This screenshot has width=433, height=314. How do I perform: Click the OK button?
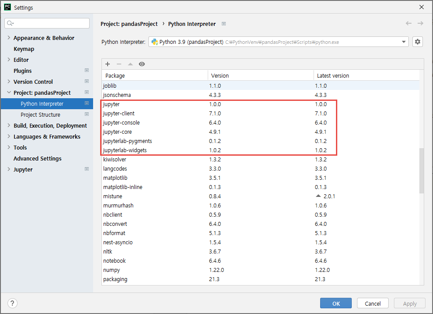pos(336,303)
